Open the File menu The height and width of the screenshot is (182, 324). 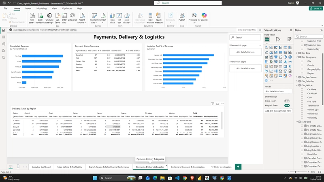pos(6,8)
